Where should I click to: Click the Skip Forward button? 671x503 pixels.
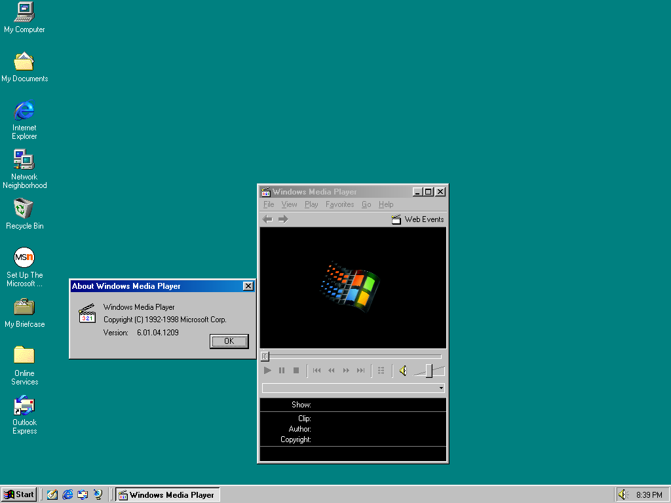(360, 371)
